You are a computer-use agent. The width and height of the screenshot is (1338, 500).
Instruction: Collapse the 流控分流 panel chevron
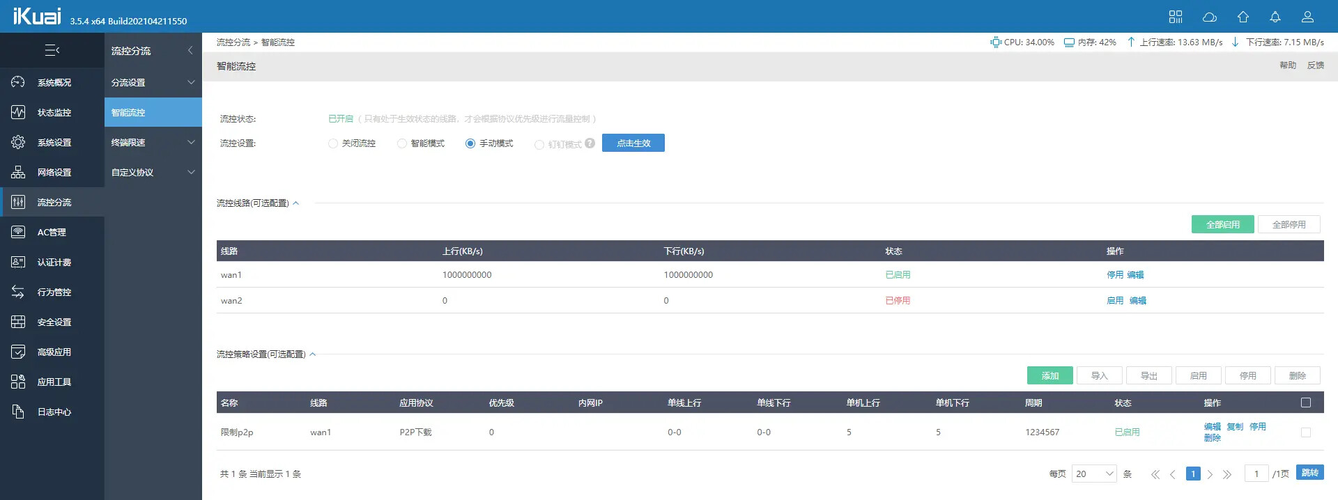[x=190, y=50]
